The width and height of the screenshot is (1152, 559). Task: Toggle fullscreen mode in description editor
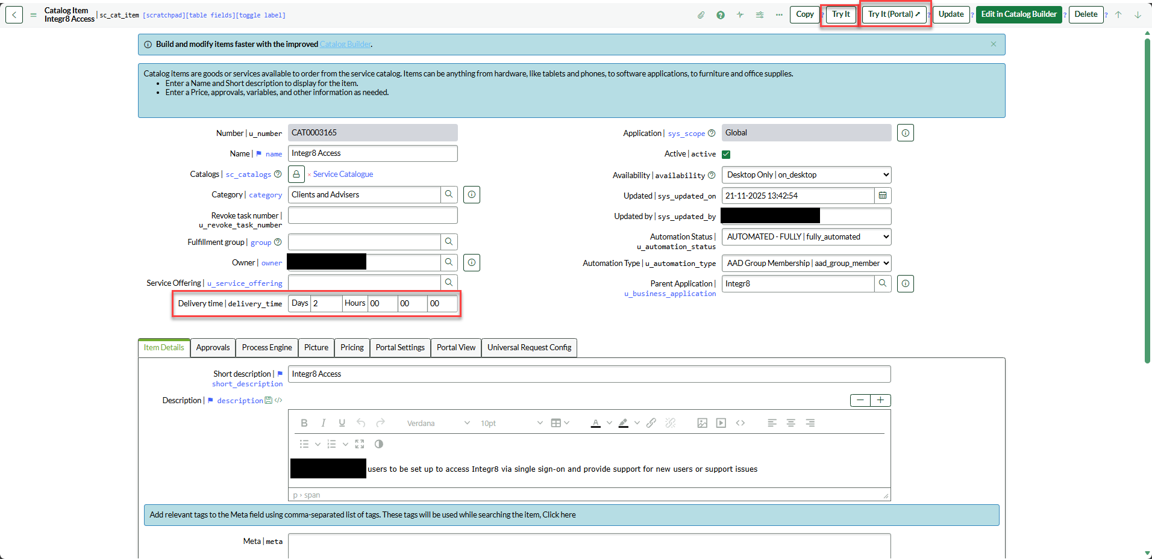click(x=360, y=444)
